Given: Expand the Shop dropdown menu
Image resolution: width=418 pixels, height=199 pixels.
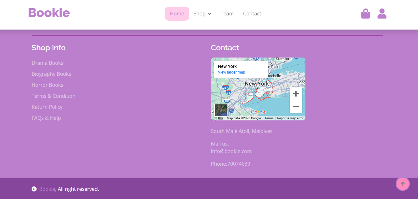Looking at the screenshot, I should (202, 14).
